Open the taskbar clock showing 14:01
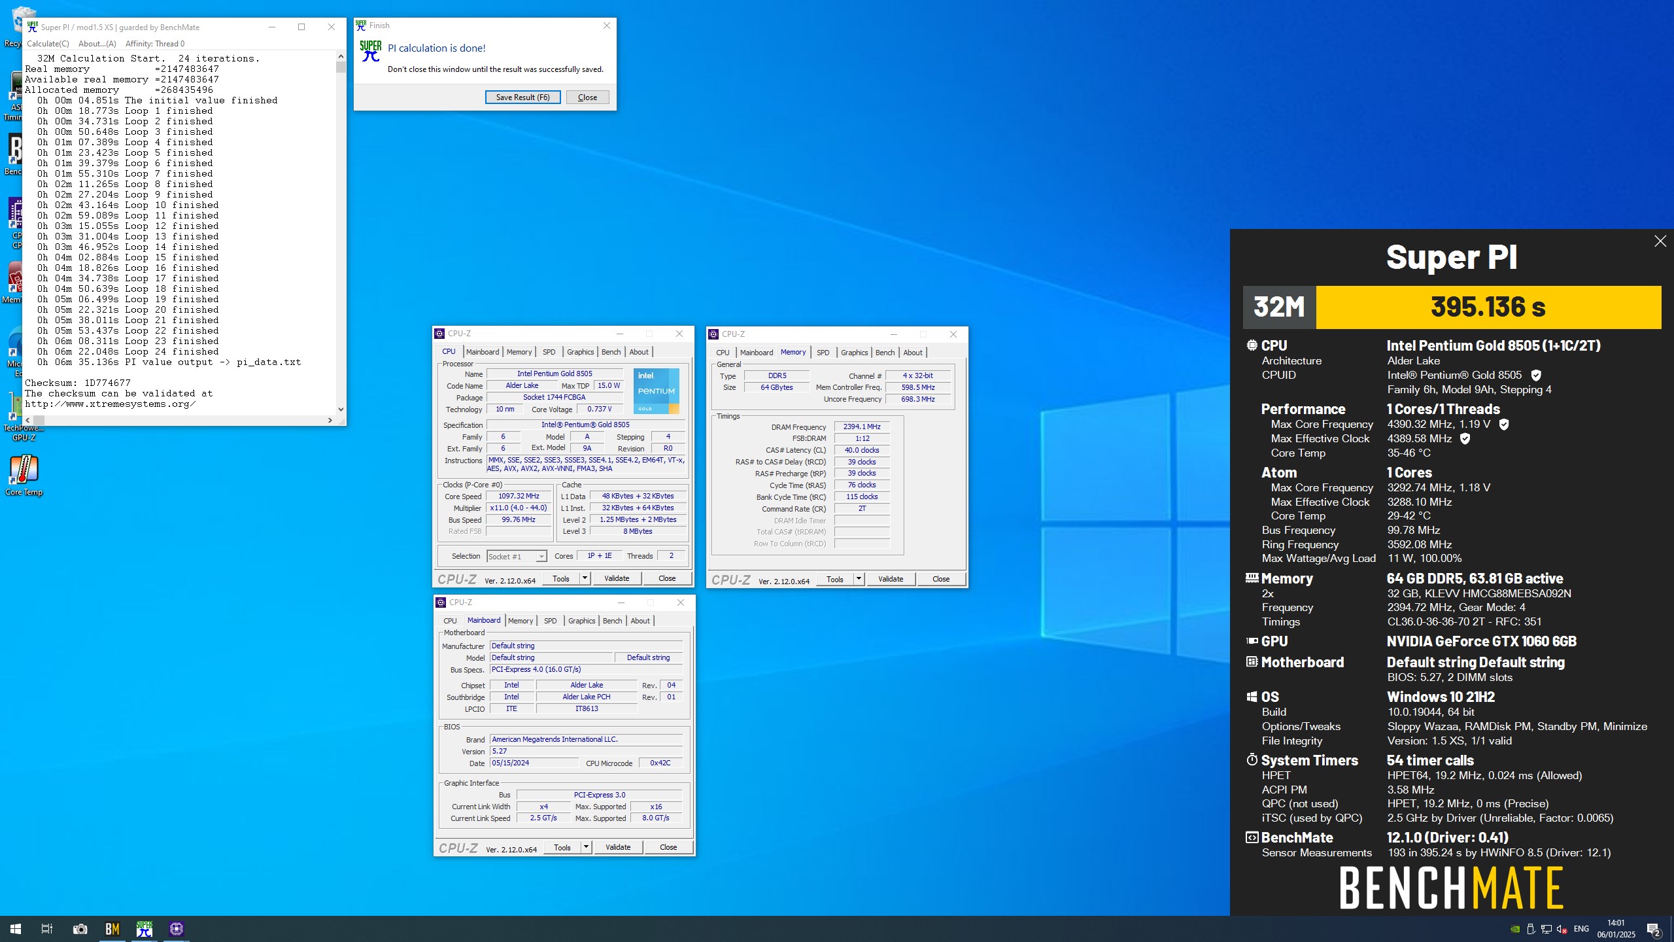1674x942 pixels. (1616, 928)
